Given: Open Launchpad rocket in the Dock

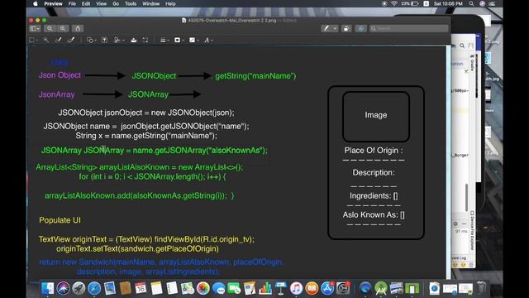Looking at the screenshot, I should pyautogui.click(x=79, y=288).
